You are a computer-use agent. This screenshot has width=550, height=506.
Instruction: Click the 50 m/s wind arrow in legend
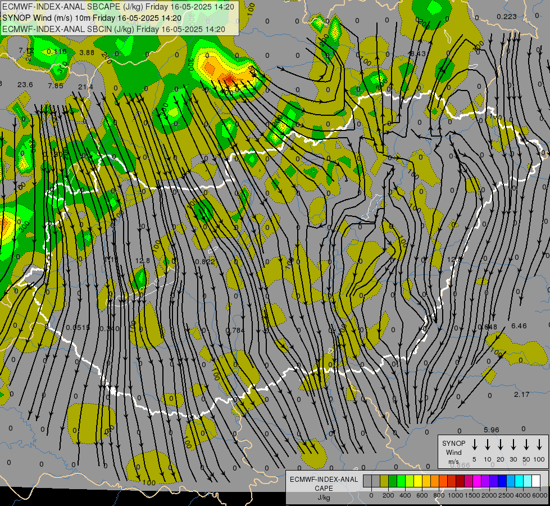[526, 445]
